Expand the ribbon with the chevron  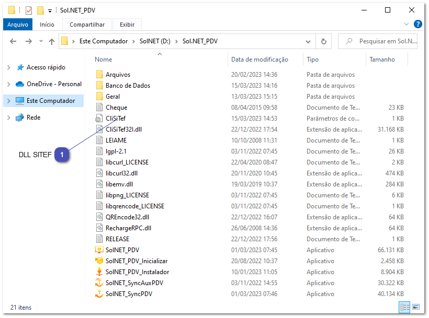[407, 24]
